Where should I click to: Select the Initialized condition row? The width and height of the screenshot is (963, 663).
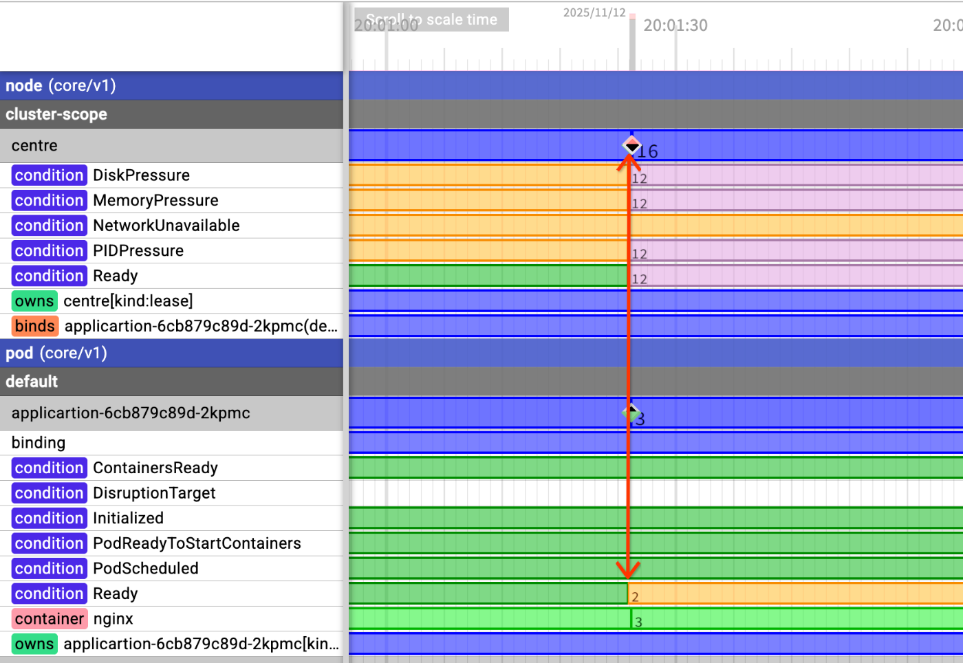click(171, 519)
